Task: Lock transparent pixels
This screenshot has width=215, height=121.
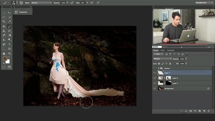Action: [159, 64]
